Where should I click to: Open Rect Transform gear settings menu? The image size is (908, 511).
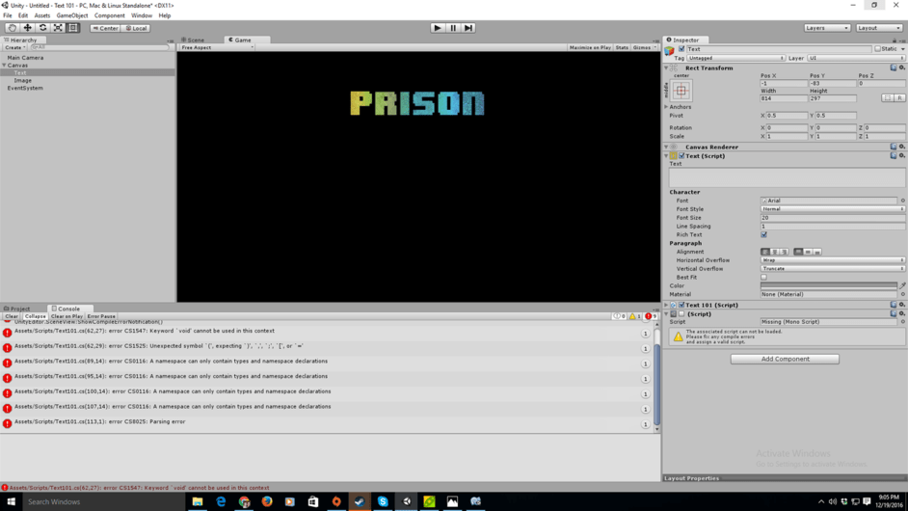[901, 67]
